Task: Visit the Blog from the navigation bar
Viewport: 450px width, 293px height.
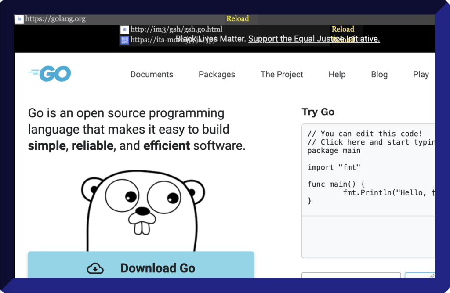Action: (379, 75)
